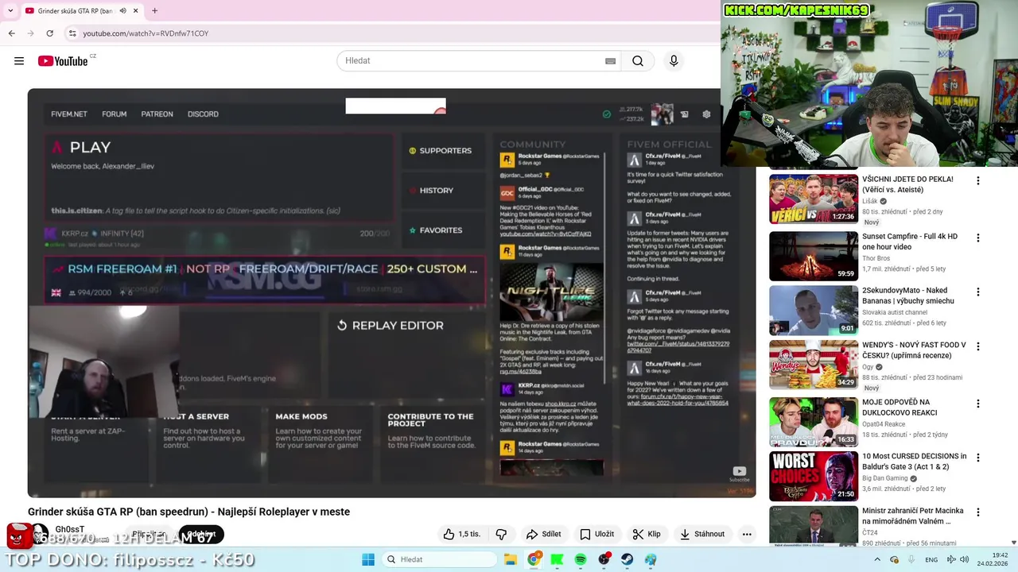The width and height of the screenshot is (1018, 572).
Task: Open the YouTube guide hamburger menu
Action: coord(19,61)
